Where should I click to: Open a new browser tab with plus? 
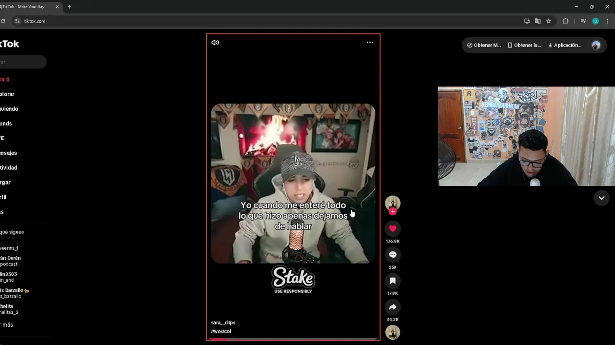[69, 7]
